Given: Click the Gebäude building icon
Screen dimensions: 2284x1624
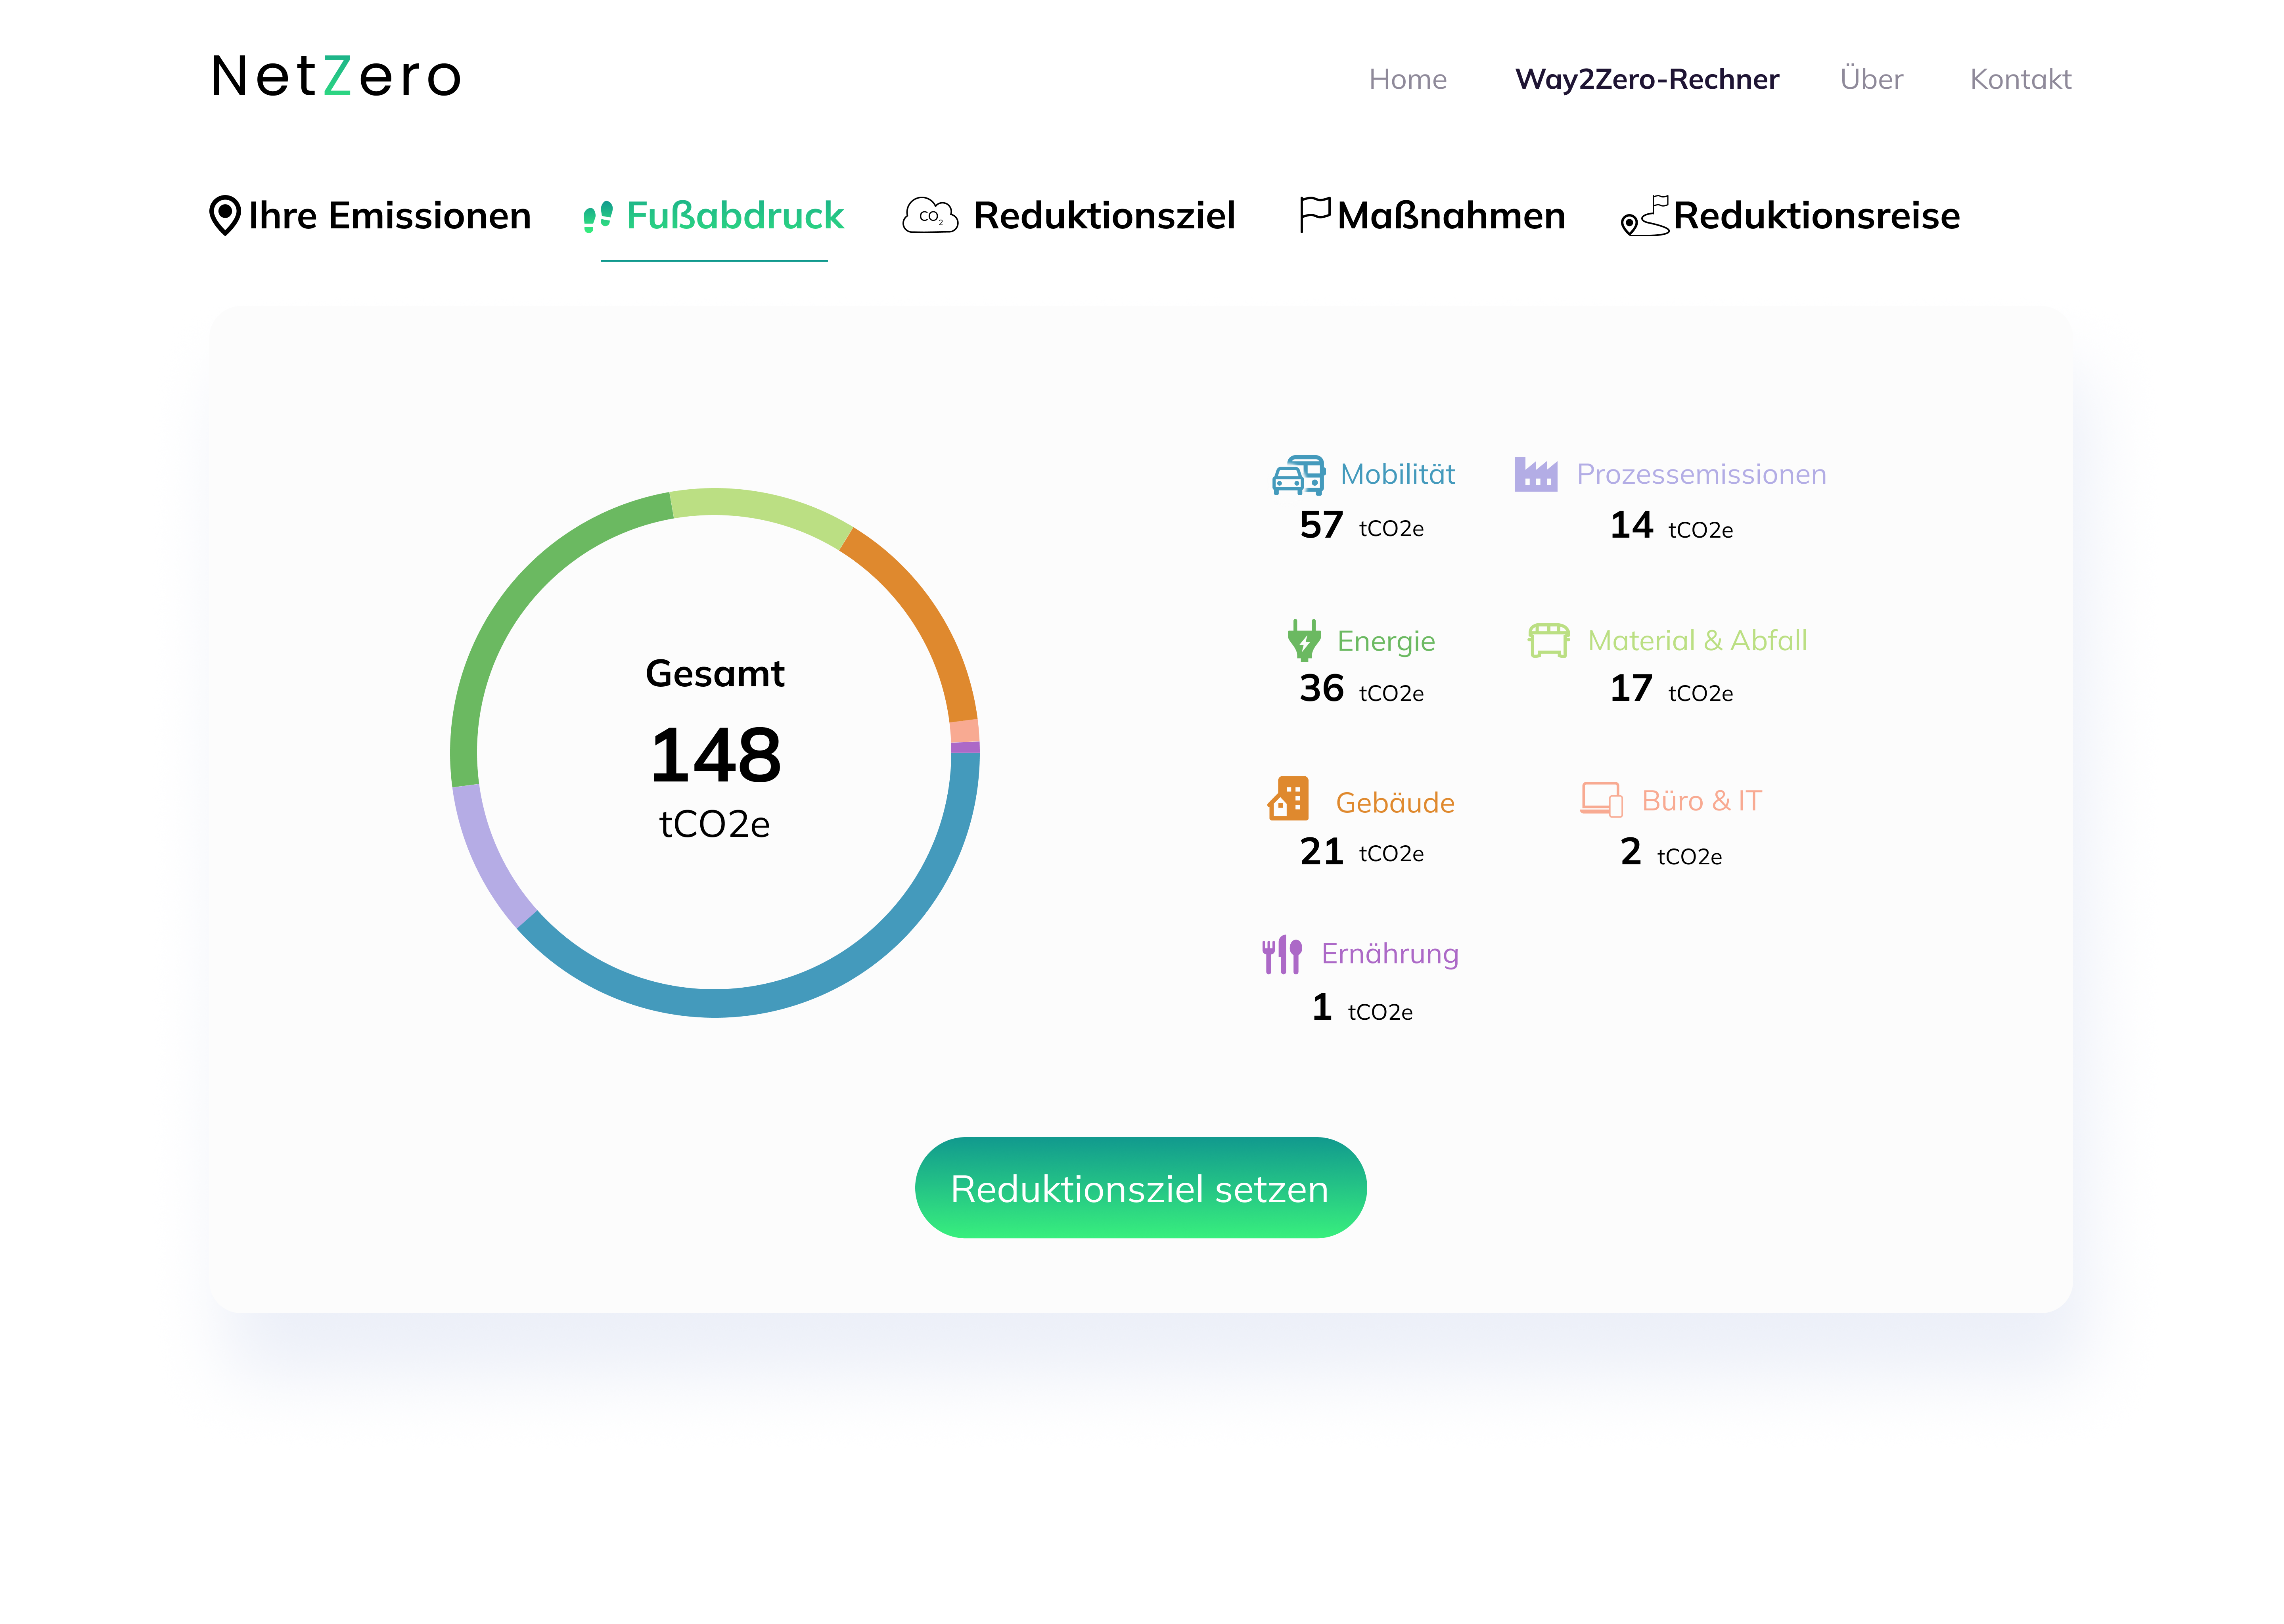Looking at the screenshot, I should 1288,799.
